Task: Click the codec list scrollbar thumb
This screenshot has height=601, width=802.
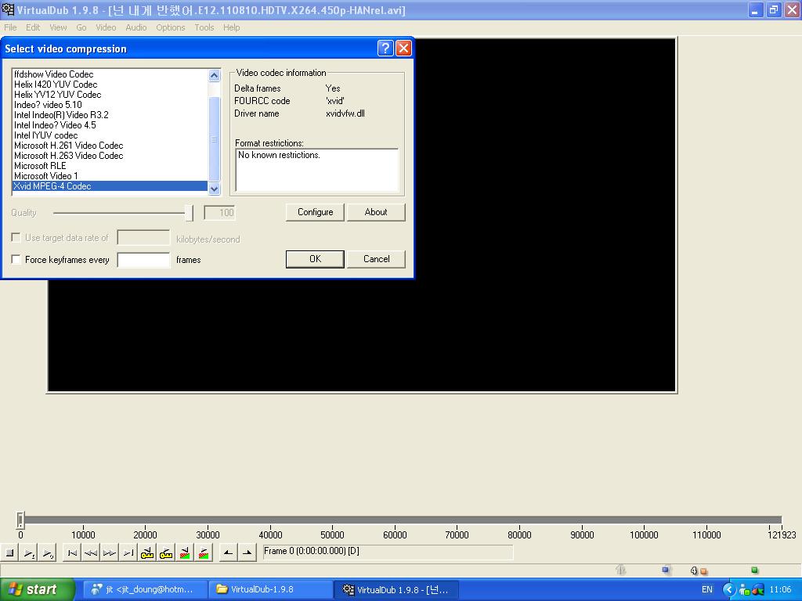Action: 215,139
